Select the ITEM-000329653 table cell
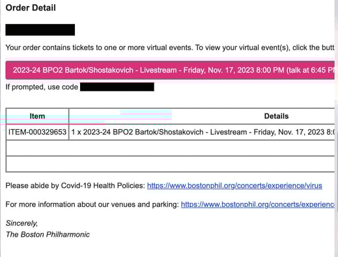338x257 pixels. [x=37, y=132]
